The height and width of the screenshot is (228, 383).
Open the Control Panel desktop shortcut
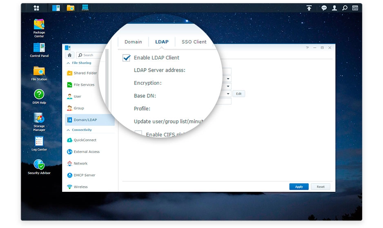(39, 50)
